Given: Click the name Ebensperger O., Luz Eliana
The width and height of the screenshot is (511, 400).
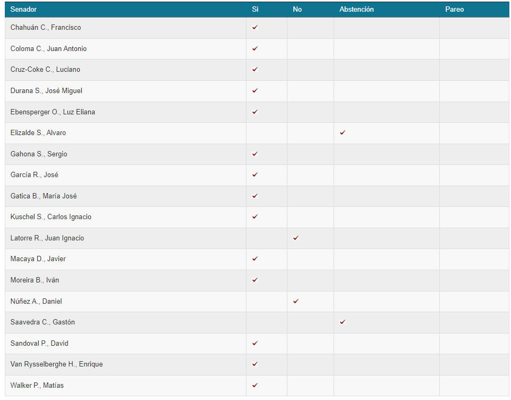Looking at the screenshot, I should tap(53, 112).
